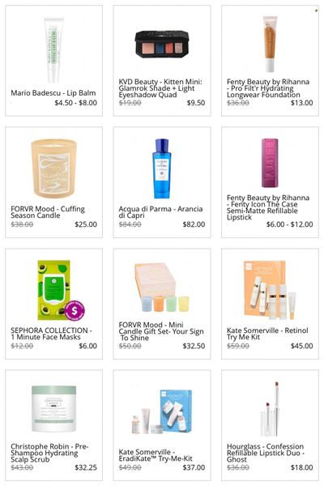
Task: Select the Hourglass Confession Refillable Lipstick Duo title
Action: point(266,453)
